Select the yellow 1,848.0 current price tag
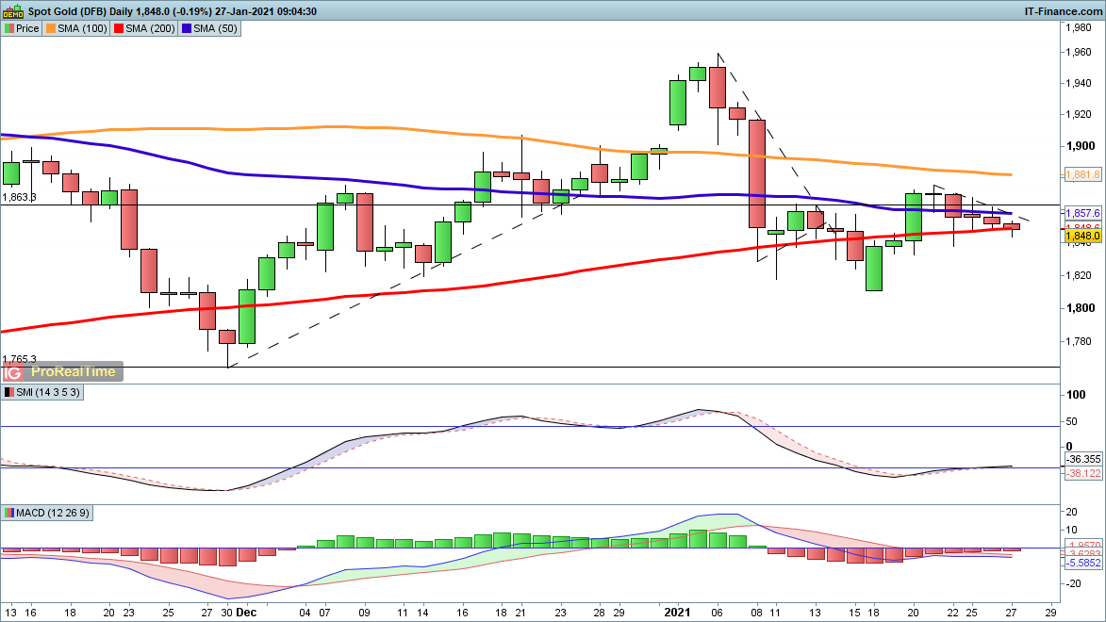The height and width of the screenshot is (622, 1106). 1081,237
